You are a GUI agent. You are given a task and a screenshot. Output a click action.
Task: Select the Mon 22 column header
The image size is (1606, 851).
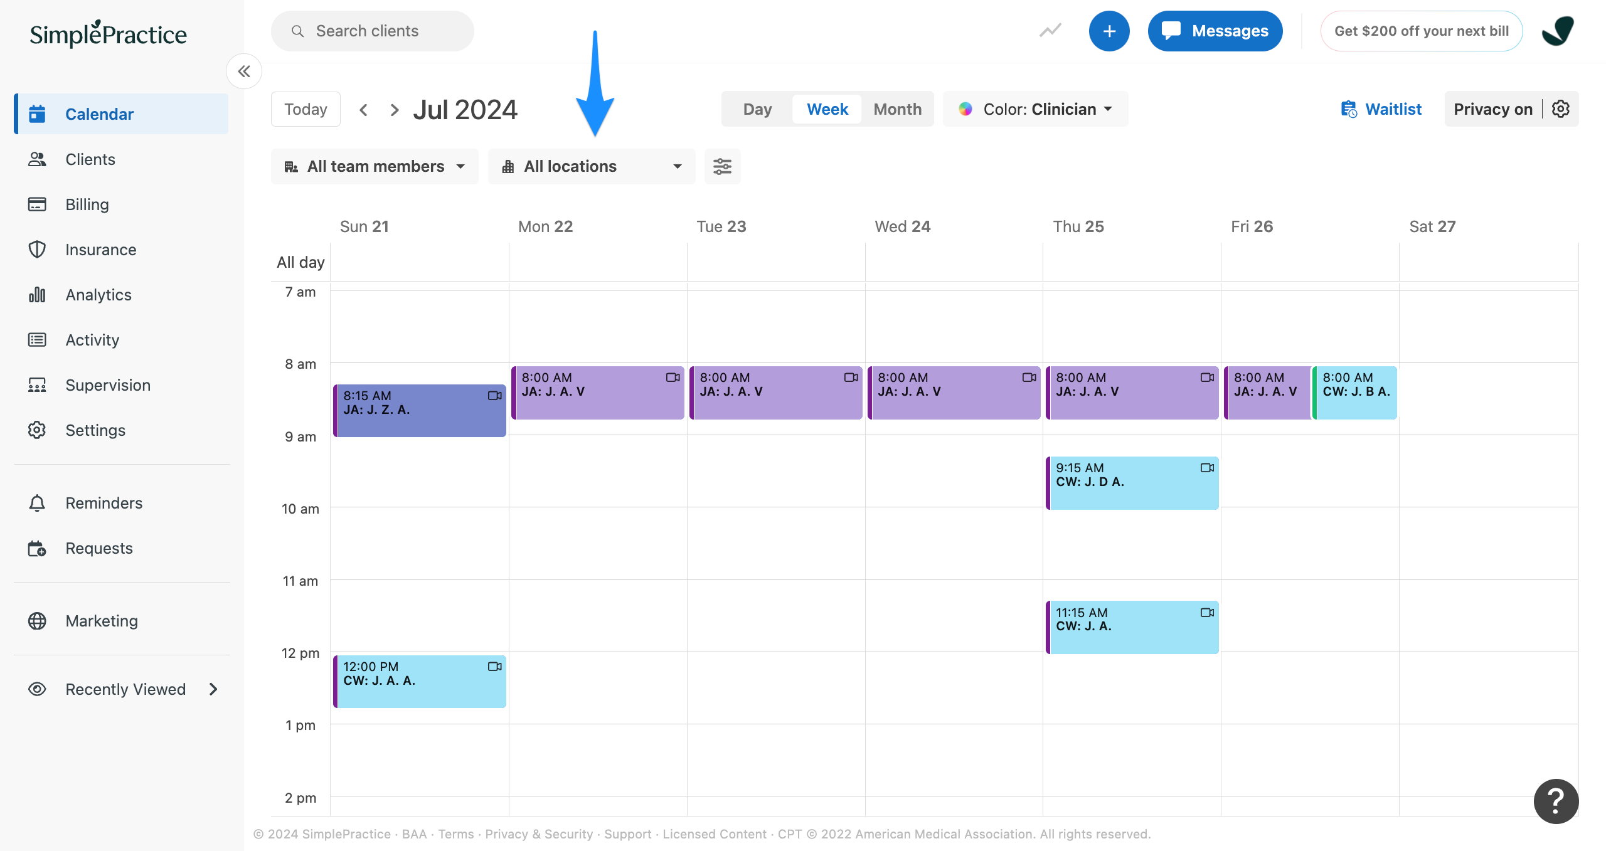pos(545,226)
